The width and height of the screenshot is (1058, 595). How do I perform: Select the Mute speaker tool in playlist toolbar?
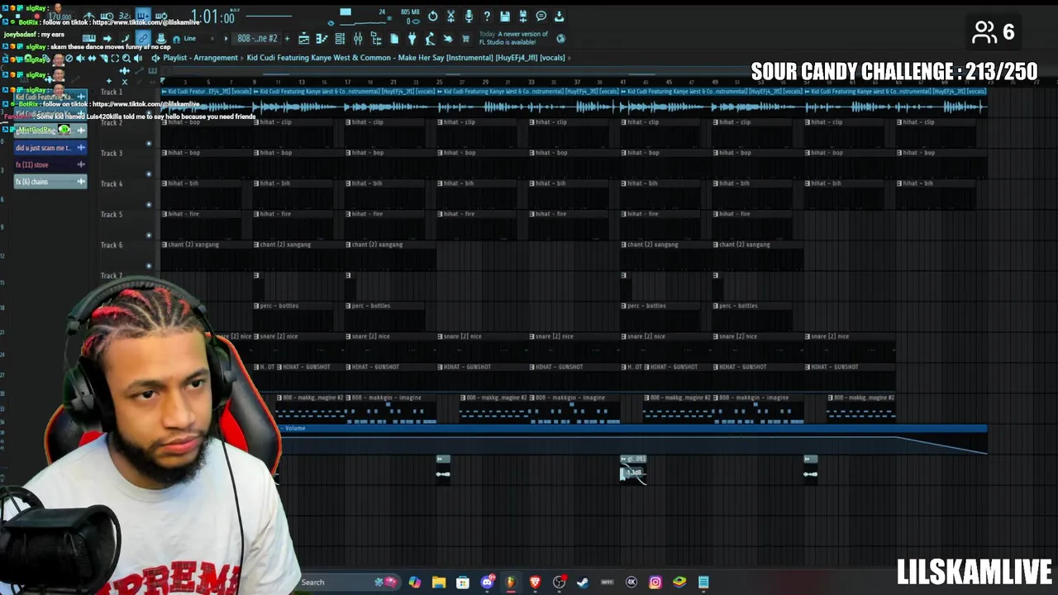pos(80,58)
